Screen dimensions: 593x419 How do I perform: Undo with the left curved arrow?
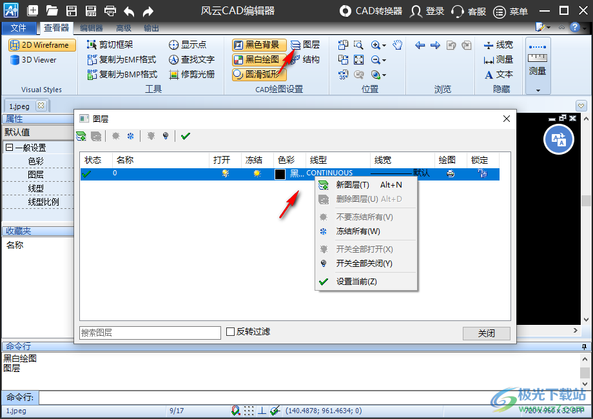129,12
